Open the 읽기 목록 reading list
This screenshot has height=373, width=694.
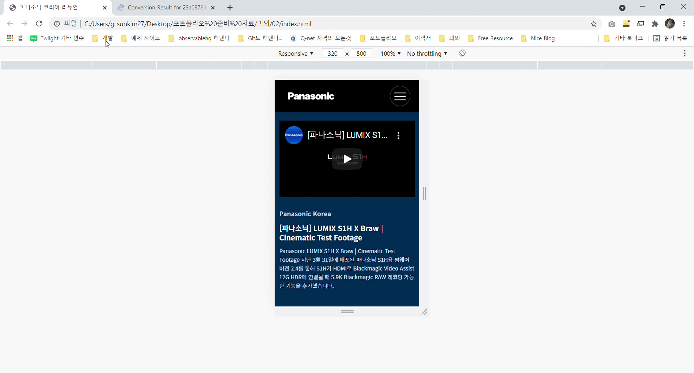click(671, 38)
